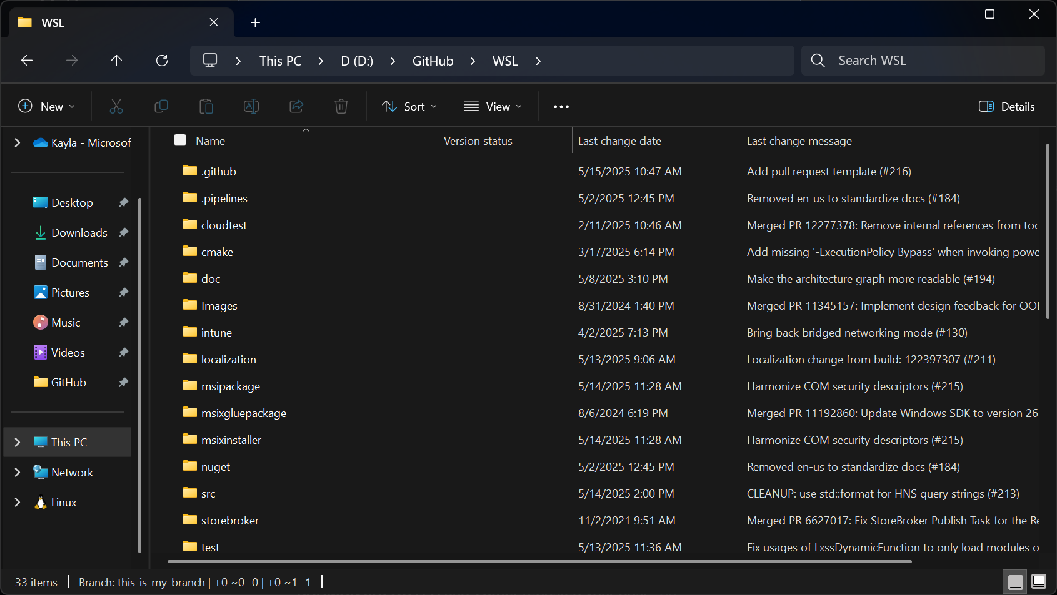1057x595 pixels.
Task: Click the Rename icon in toolbar
Action: [x=251, y=107]
